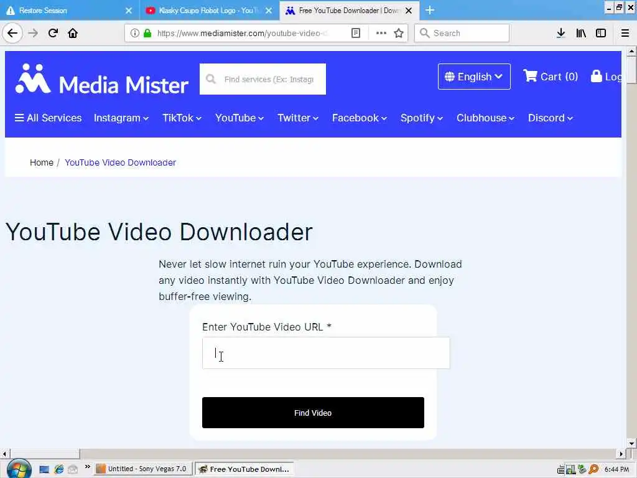Open the library icon in toolbar
Viewport: 637px width, 478px height.
(x=581, y=33)
